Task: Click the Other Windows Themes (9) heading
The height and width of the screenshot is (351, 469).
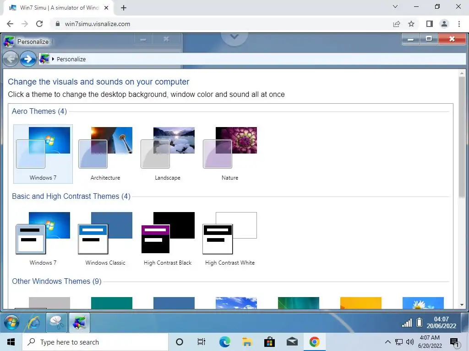Action: [57, 281]
